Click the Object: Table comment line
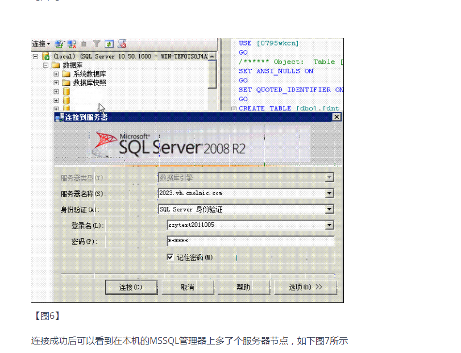Screen dimensions: 461x353 291,62
